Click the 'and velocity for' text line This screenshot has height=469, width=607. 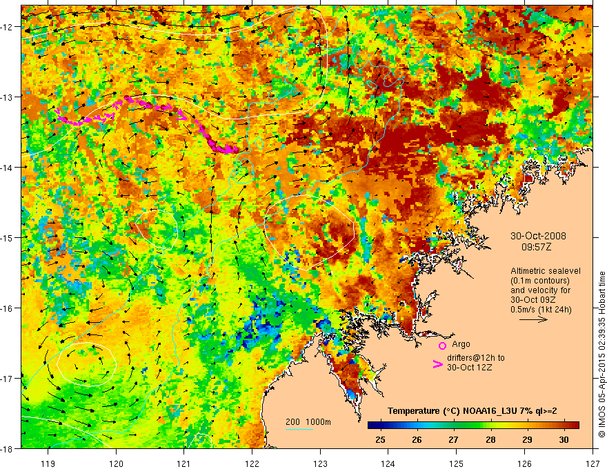click(x=540, y=290)
